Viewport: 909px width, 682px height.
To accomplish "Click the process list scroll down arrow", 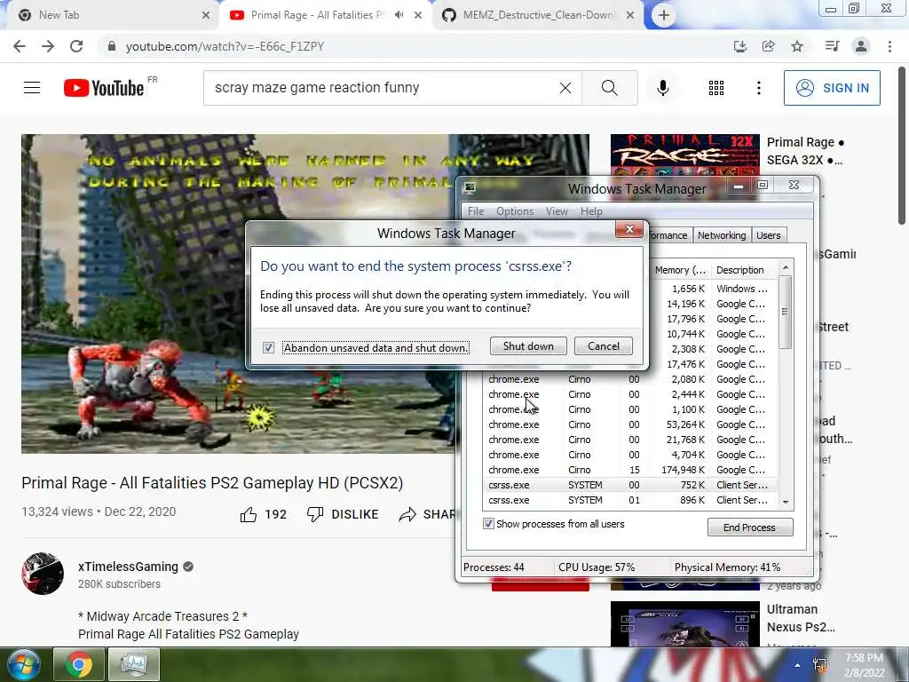I will click(x=786, y=502).
